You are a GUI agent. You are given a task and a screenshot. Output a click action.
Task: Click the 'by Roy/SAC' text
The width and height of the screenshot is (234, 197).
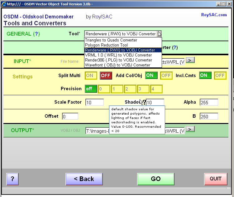click(x=99, y=17)
